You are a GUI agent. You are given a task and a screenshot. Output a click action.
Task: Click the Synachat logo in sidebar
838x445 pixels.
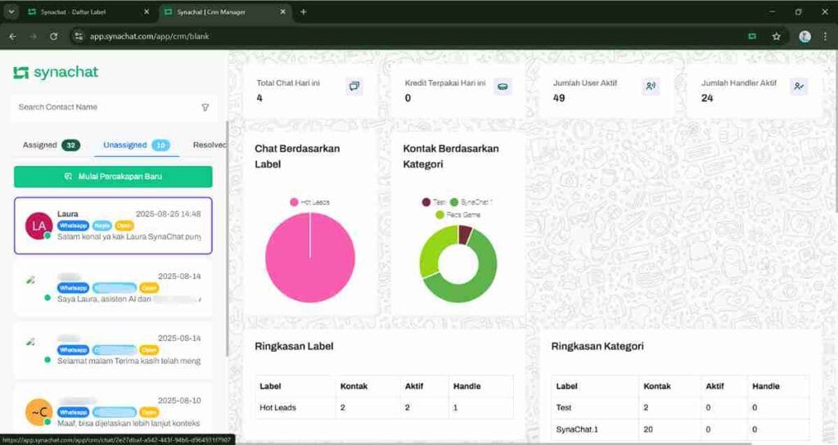coord(56,73)
